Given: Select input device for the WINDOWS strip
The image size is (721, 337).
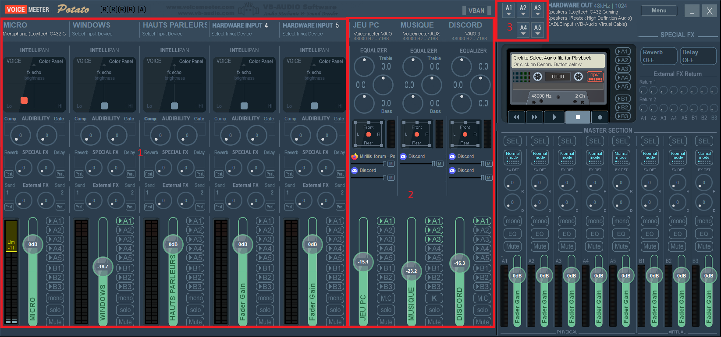Looking at the screenshot, I should pyautogui.click(x=92, y=34).
